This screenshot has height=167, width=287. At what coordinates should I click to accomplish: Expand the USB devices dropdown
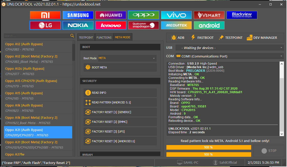coord(230,48)
